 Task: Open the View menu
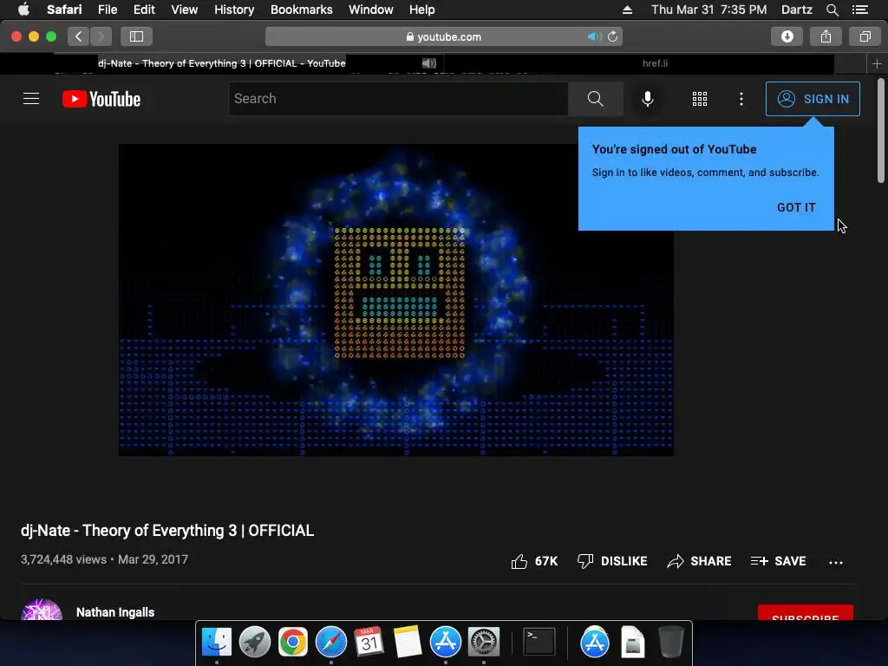pos(184,10)
